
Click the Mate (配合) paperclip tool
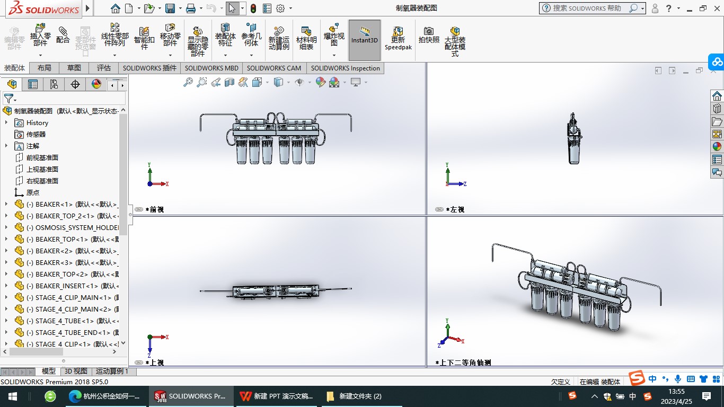pos(63,35)
